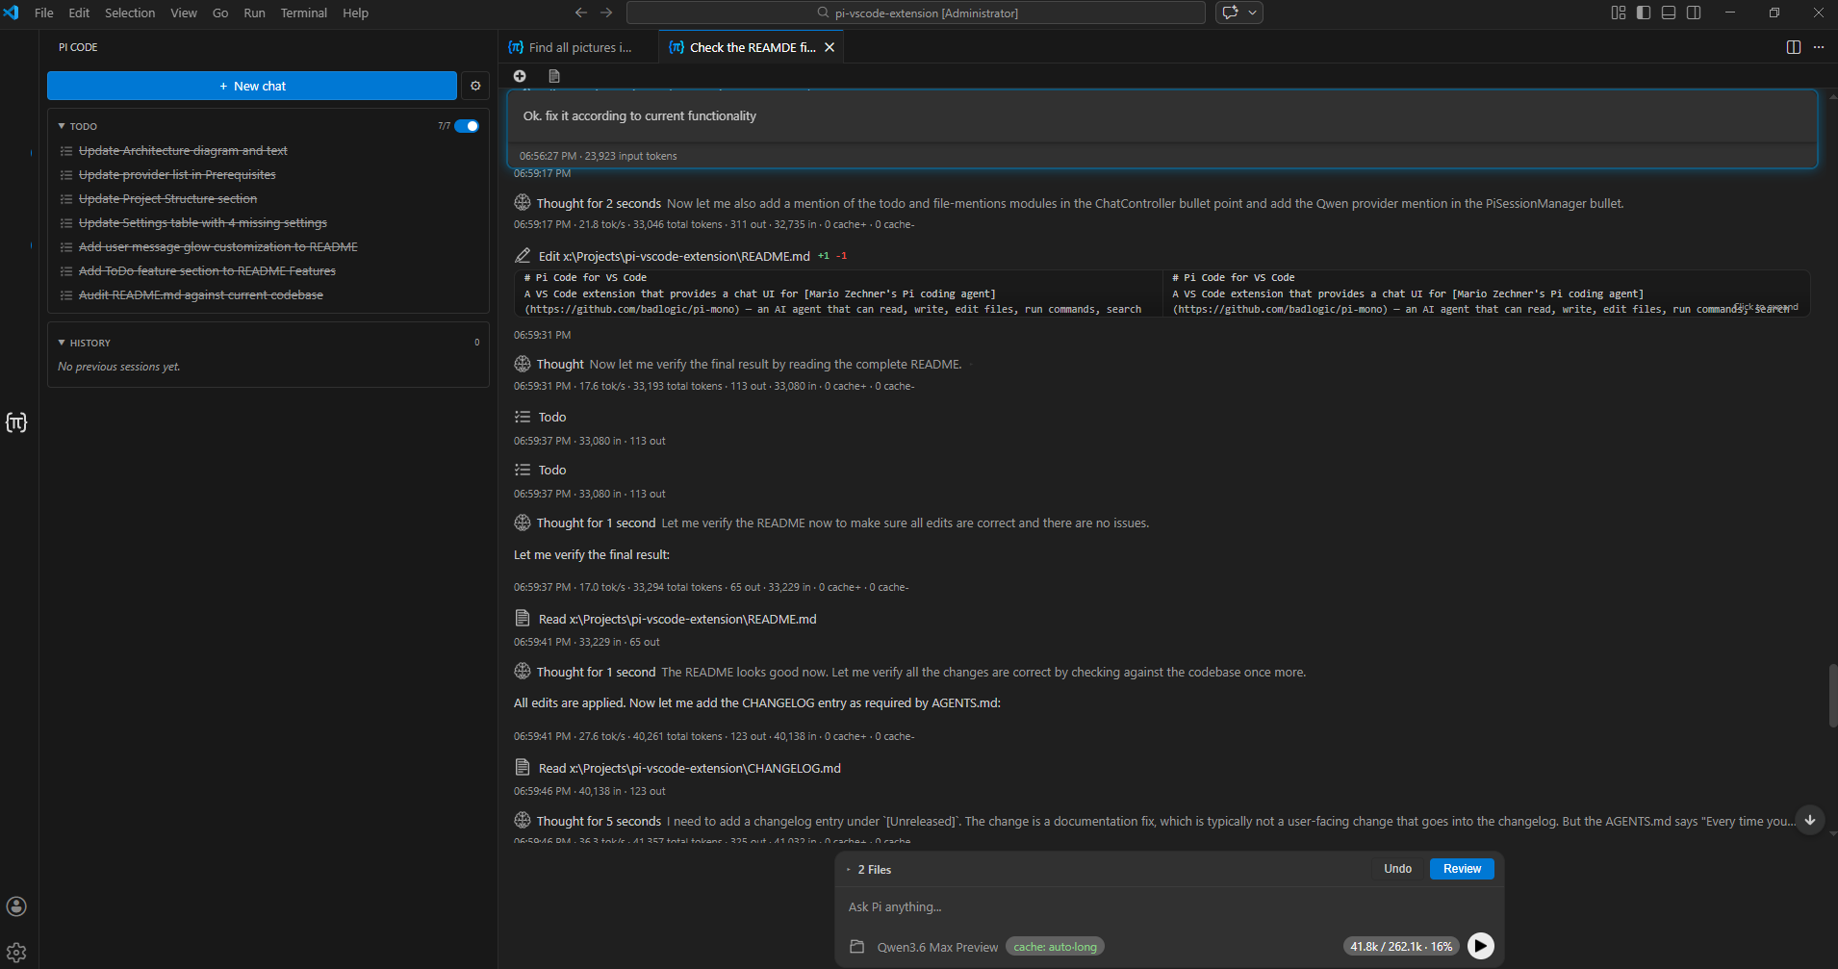Toggle Primary Side Bar layout icon
Viewport: 1838px width, 969px height.
click(1644, 13)
